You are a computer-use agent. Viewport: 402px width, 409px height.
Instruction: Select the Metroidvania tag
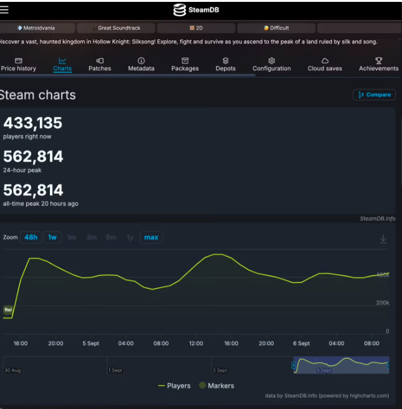[x=37, y=28]
